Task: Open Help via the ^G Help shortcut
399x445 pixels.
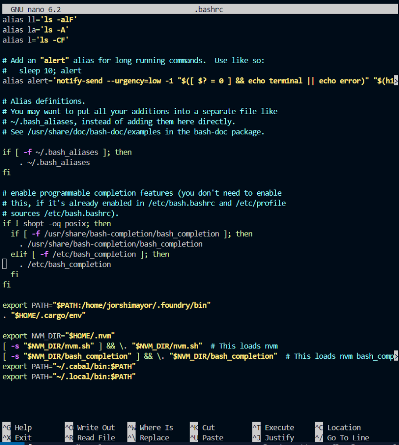Action: [23, 427]
